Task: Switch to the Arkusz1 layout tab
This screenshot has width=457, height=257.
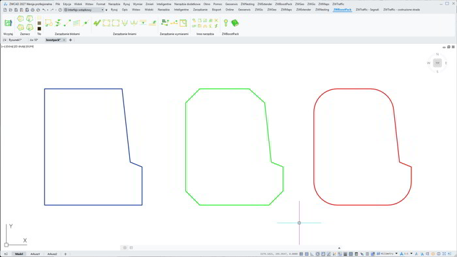Action: pos(35,254)
